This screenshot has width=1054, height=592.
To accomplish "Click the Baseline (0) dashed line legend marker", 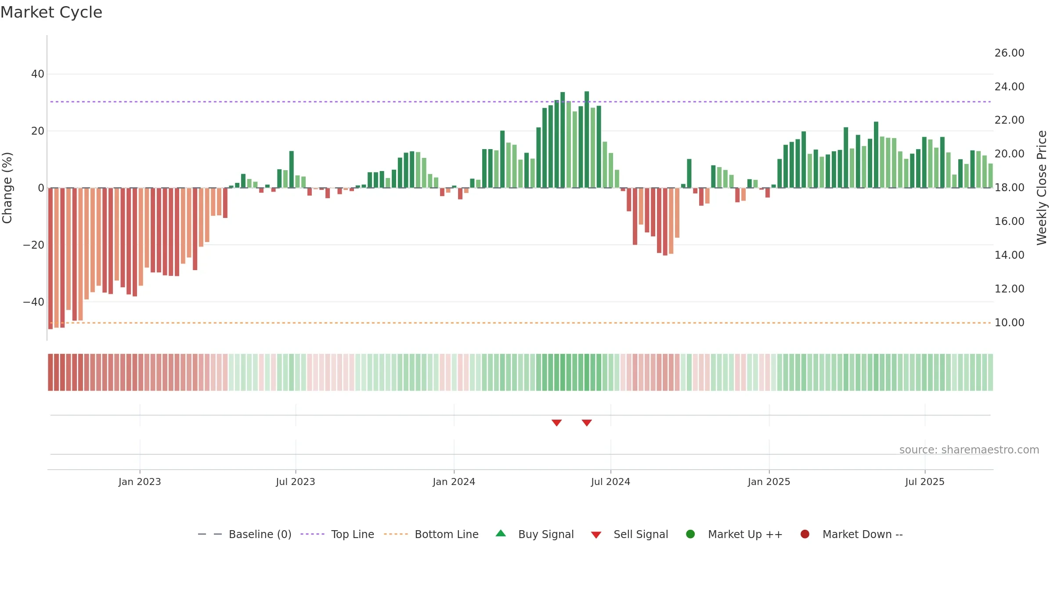I will click(x=210, y=534).
